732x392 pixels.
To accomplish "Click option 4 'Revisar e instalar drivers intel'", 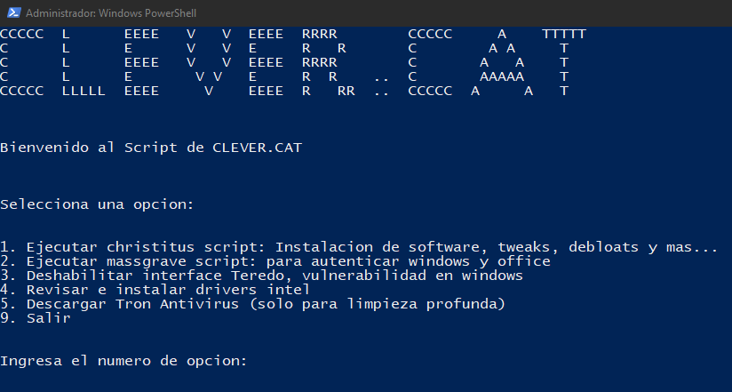I will pos(155,290).
